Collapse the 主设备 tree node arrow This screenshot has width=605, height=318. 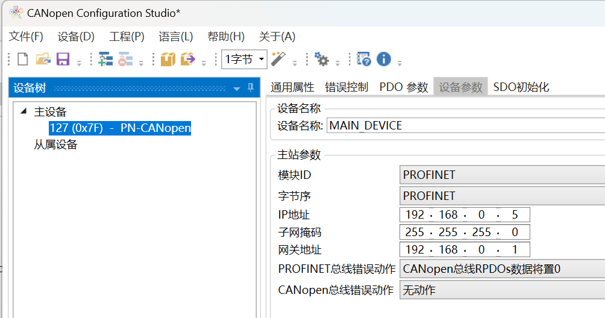24,111
